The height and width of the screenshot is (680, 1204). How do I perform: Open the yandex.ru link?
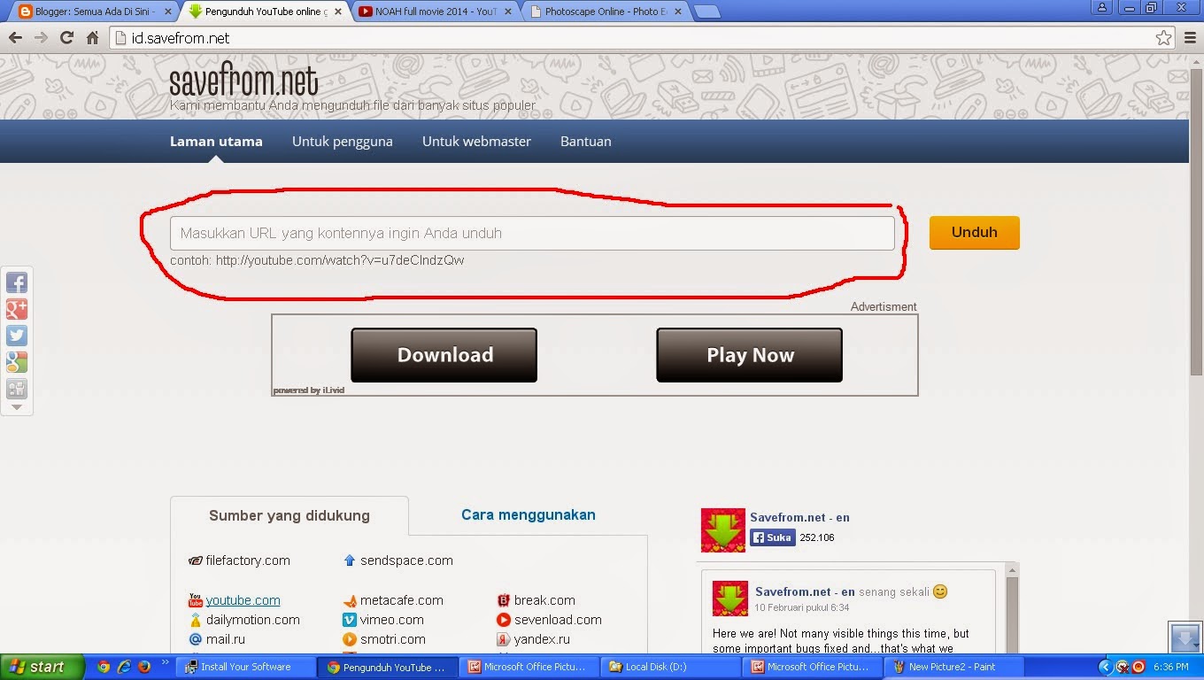tap(542, 639)
